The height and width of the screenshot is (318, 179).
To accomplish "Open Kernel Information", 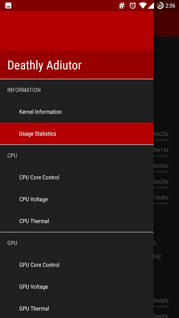I will [77, 112].
